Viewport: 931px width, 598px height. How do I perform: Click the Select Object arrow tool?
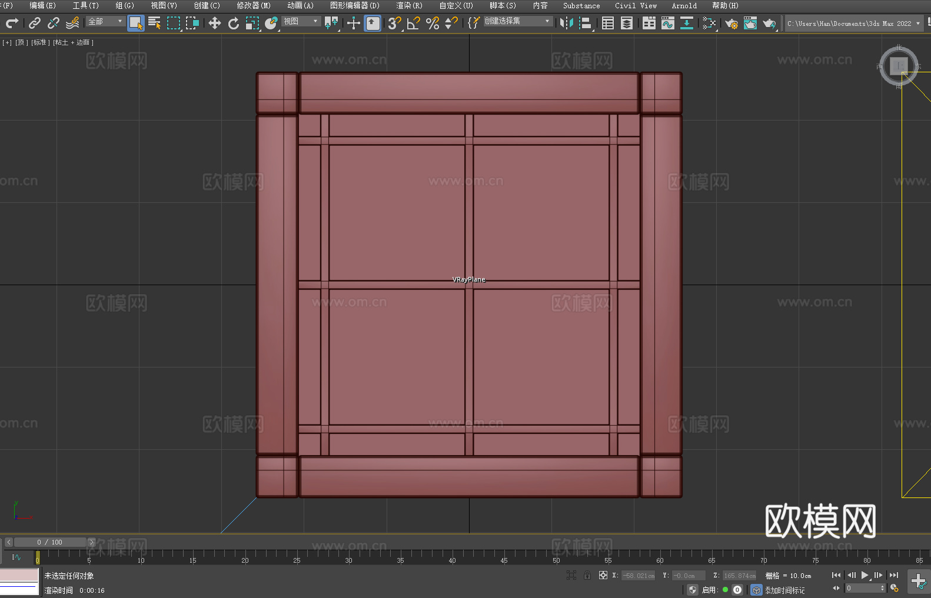tap(135, 23)
